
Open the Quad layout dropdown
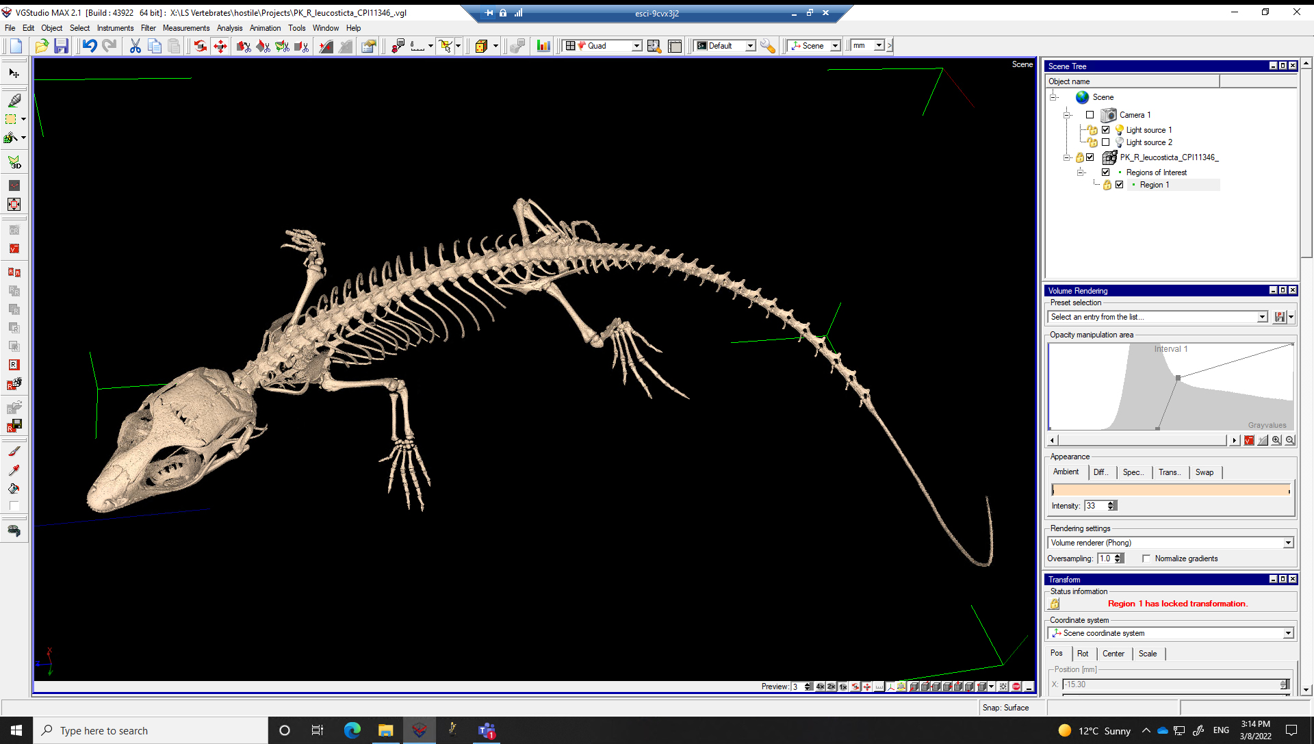(x=636, y=46)
